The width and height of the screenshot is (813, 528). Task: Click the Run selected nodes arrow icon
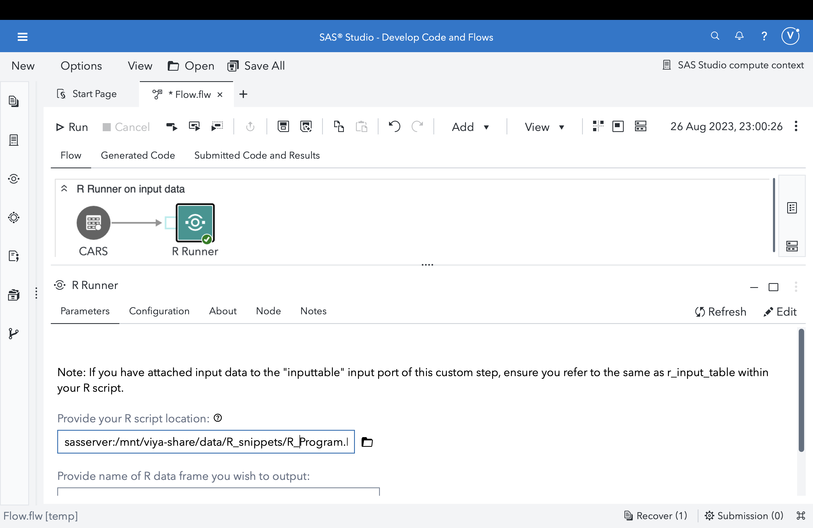coord(172,127)
